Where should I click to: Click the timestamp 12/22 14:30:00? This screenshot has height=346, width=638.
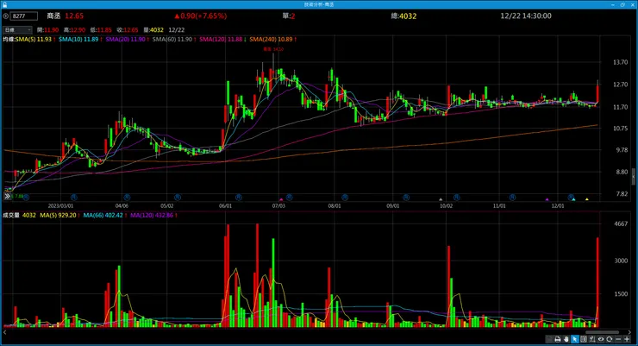point(526,16)
